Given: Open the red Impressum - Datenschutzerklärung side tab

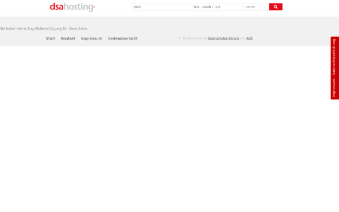Looking at the screenshot, I should click(x=334, y=68).
